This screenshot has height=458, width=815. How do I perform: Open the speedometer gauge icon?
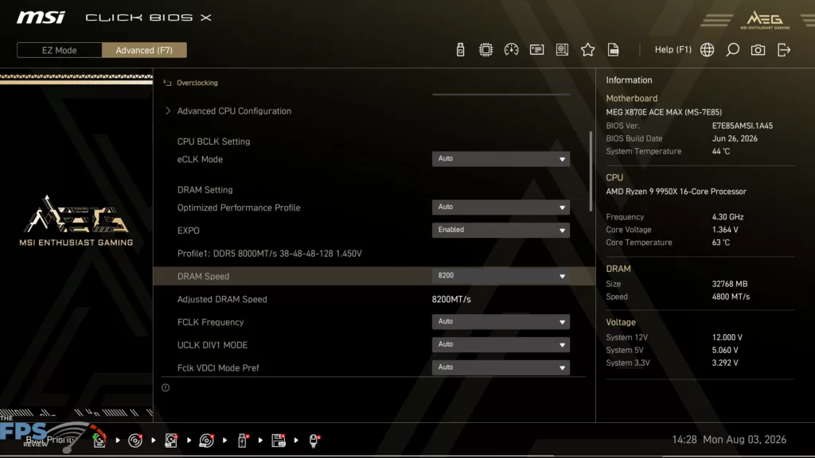[x=511, y=50]
